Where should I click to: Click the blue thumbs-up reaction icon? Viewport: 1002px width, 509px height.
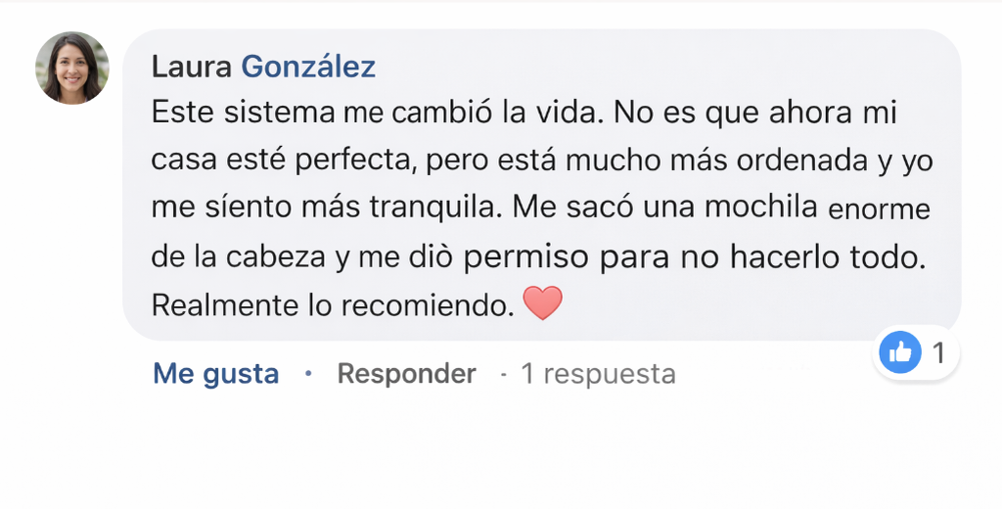pyautogui.click(x=900, y=352)
